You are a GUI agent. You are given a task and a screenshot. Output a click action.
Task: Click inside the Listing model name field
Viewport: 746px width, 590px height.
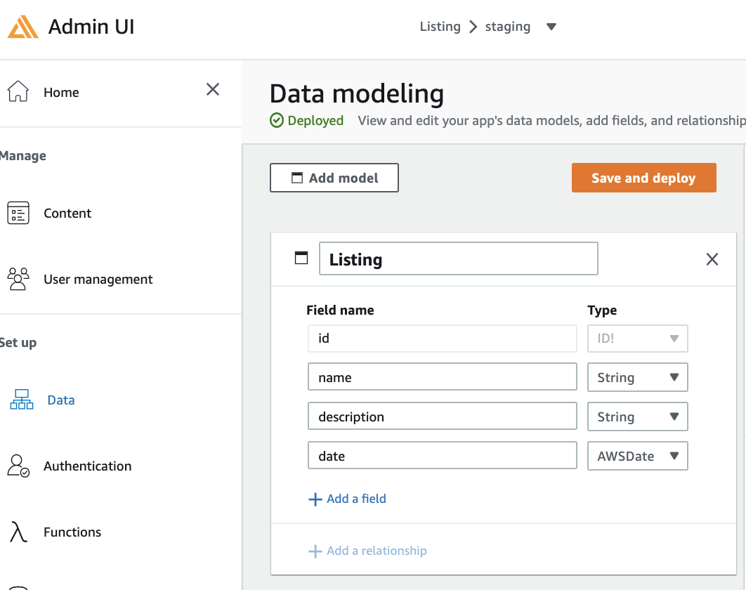(459, 258)
